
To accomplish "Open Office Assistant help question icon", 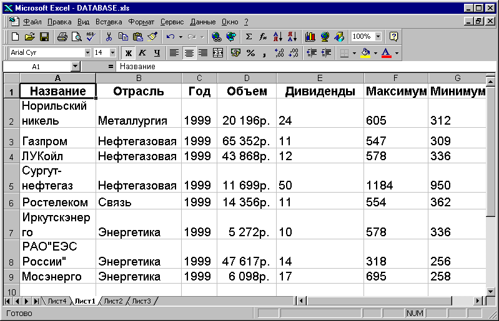I will pyautogui.click(x=393, y=37).
